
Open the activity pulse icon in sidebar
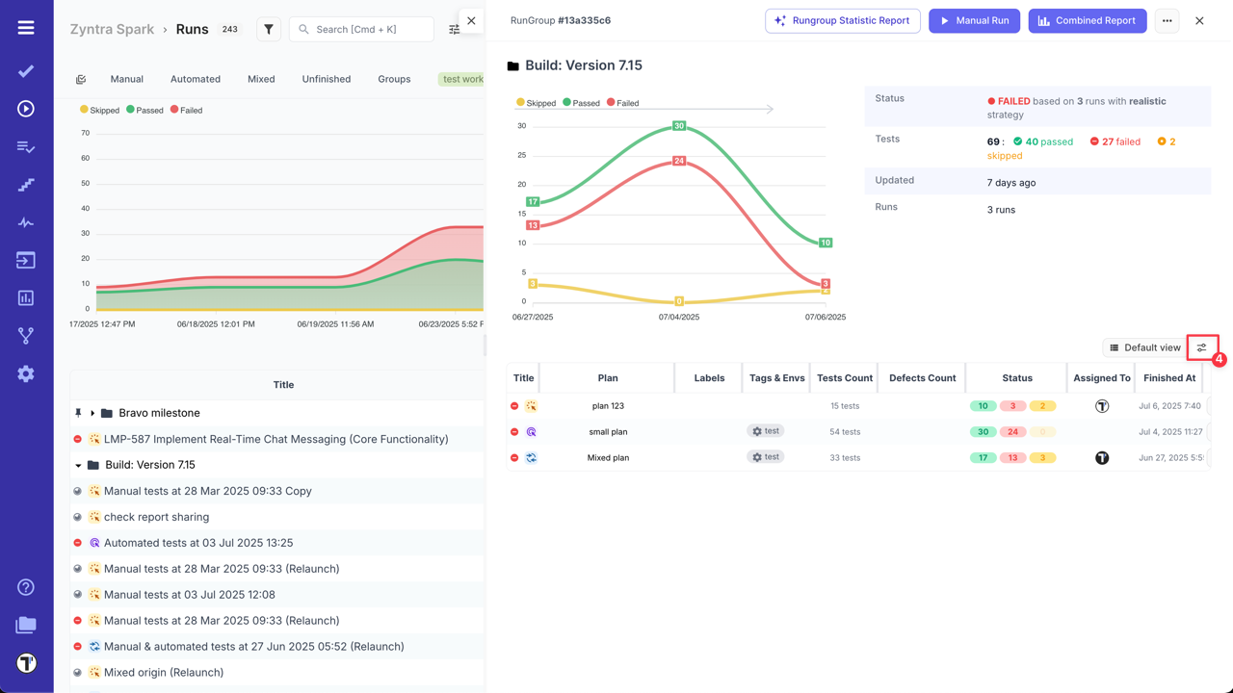[25, 221]
